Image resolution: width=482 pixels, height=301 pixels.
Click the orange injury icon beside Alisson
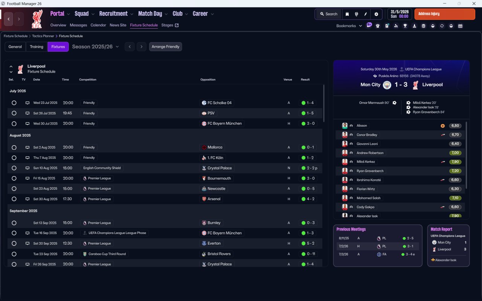[x=443, y=126]
